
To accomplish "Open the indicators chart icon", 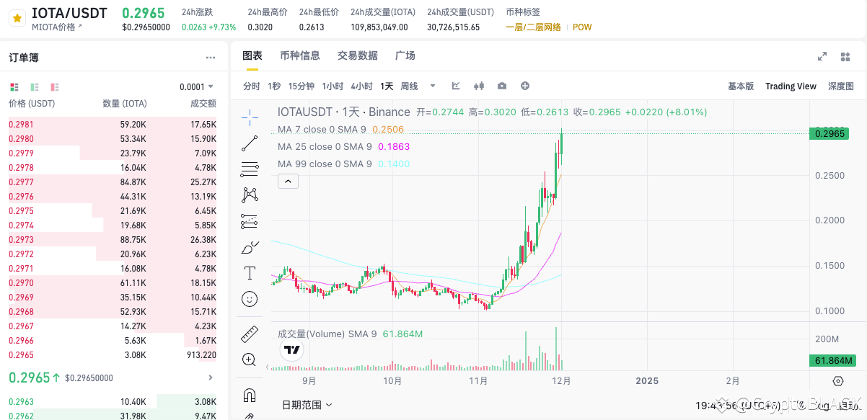I will (456, 86).
